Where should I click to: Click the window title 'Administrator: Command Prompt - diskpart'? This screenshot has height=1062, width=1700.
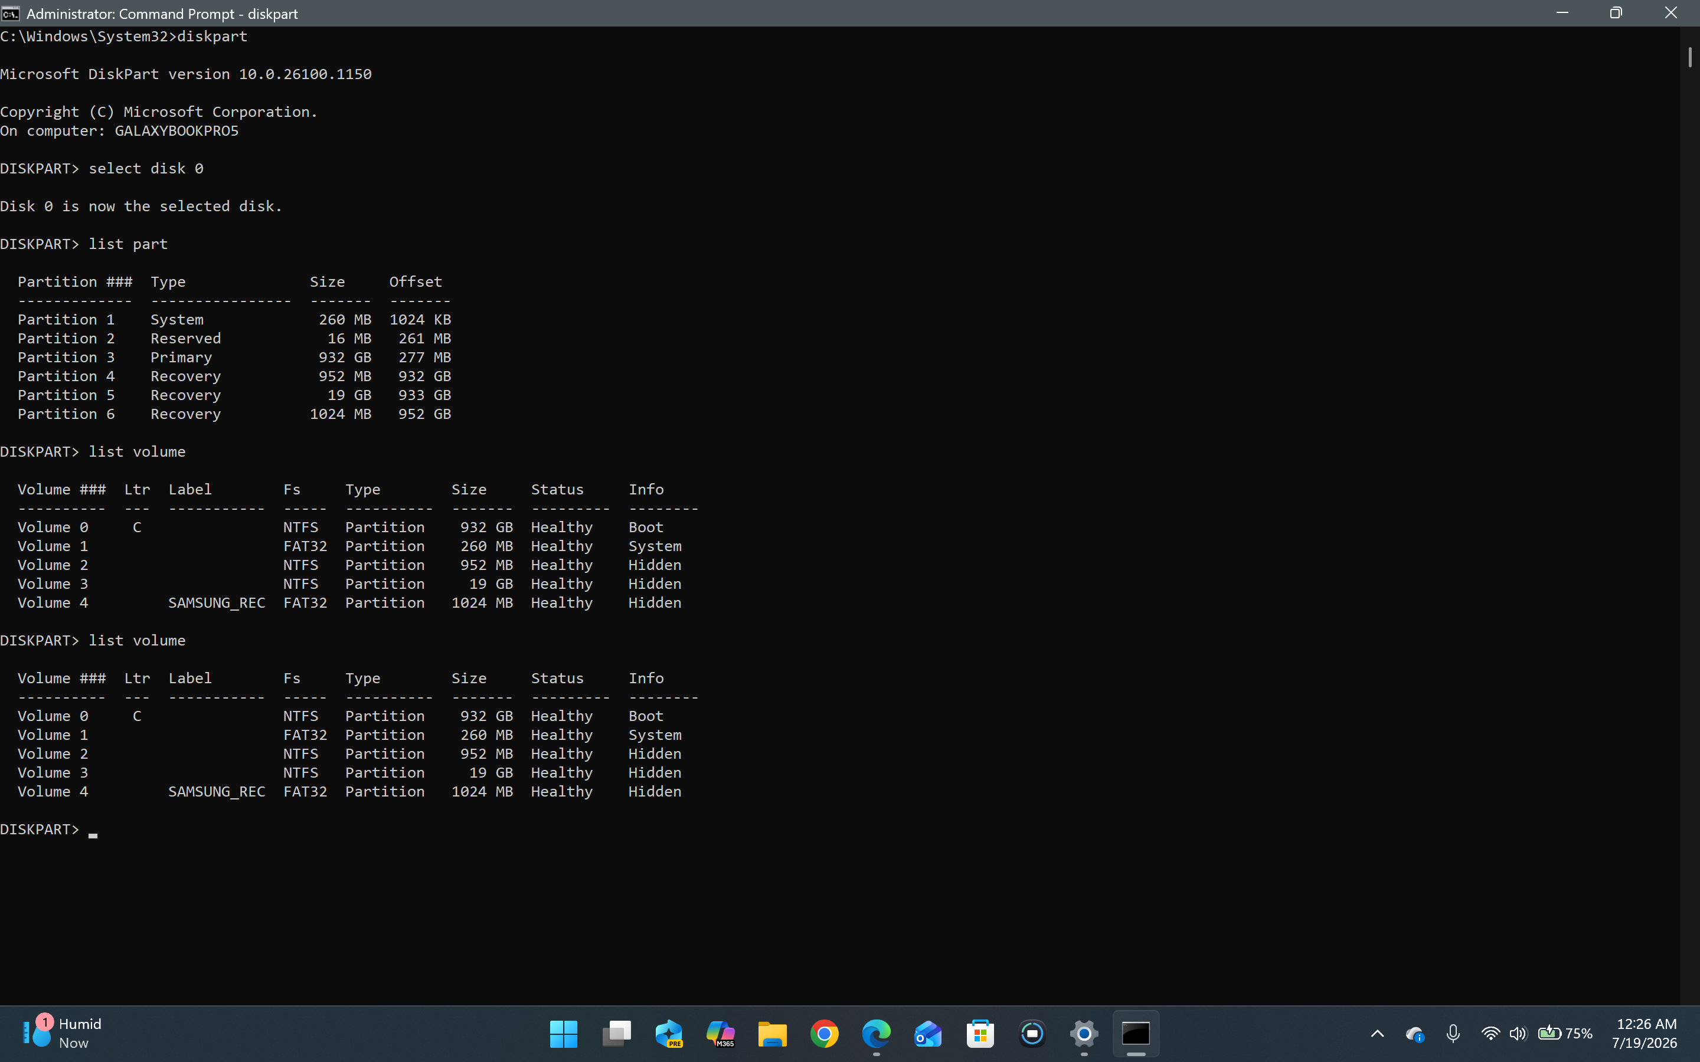(x=162, y=14)
